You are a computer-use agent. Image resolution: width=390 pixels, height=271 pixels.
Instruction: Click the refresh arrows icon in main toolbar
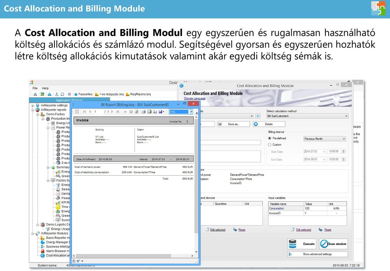(x=62, y=94)
